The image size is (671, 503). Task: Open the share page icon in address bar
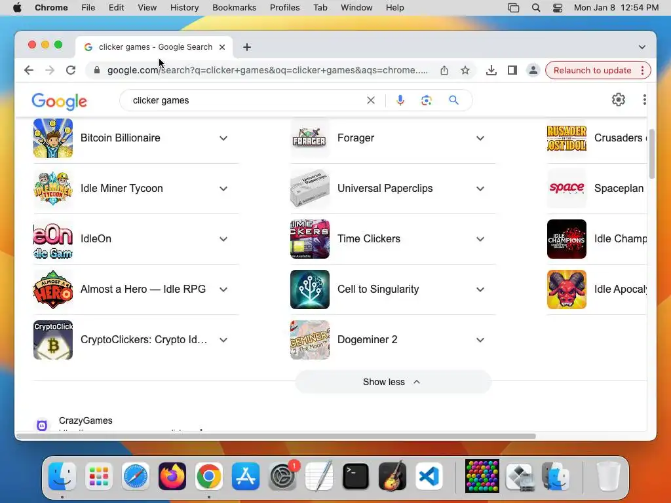click(444, 70)
